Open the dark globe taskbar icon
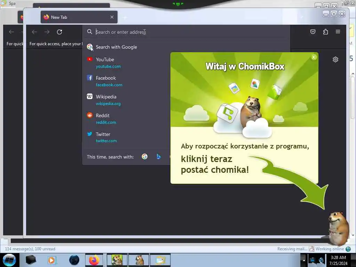 (x=74, y=260)
